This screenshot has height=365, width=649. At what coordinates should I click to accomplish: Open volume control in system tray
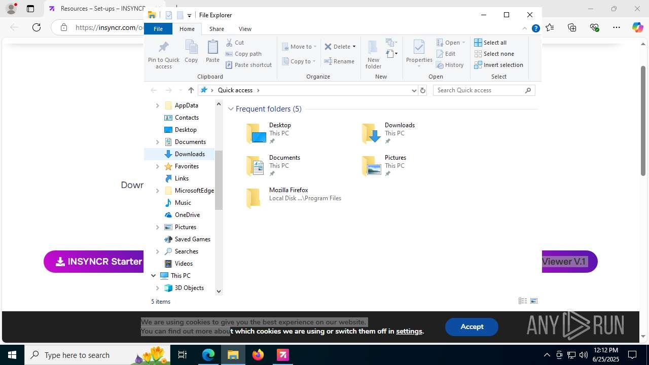click(x=584, y=355)
